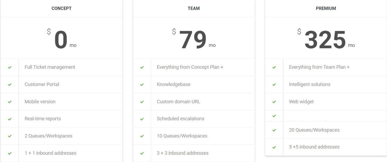Click the checkmark beside Customer Portal
Viewport: 387px width, 162px height.
pyautogui.click(x=10, y=84)
